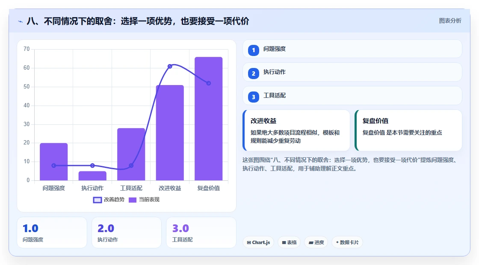
Task: Click the 3.0 工具适配 stat card
Action: coord(201,233)
